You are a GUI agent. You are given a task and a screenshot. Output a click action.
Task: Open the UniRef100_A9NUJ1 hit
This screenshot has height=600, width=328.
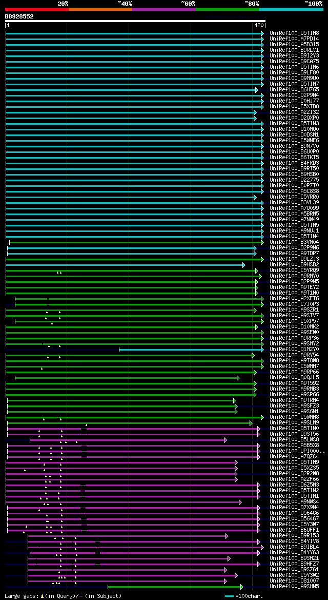point(294,231)
